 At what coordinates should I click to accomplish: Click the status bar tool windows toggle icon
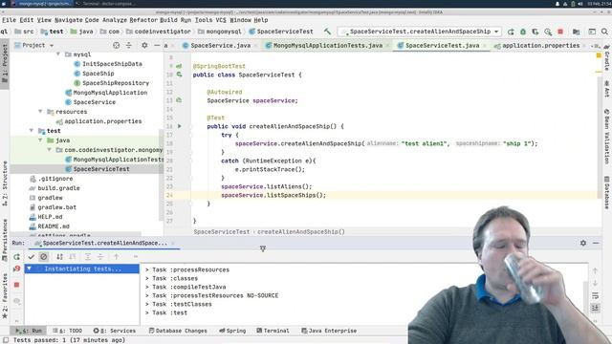(x=6, y=340)
